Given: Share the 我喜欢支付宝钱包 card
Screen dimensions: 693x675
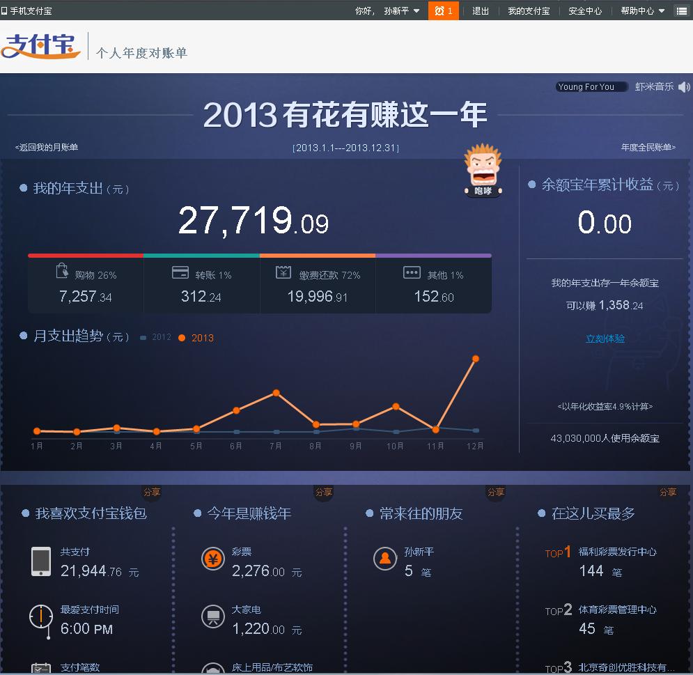Looking at the screenshot, I should [152, 492].
